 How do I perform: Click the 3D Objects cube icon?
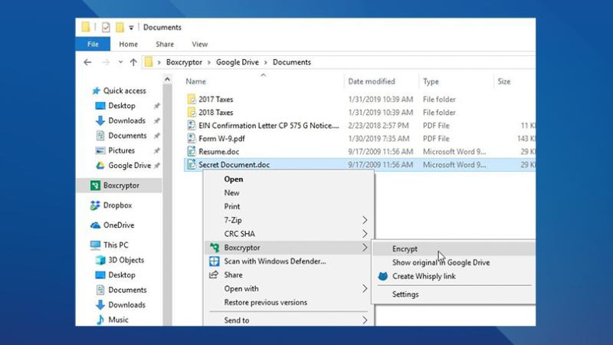point(100,260)
